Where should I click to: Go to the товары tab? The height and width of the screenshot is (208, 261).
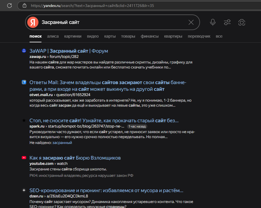pos(128,36)
